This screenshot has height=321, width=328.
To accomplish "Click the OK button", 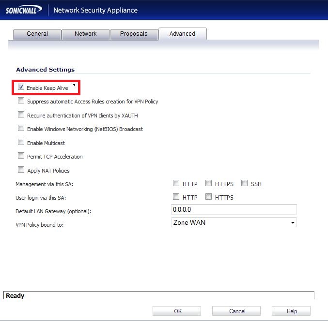I will click(x=178, y=311).
